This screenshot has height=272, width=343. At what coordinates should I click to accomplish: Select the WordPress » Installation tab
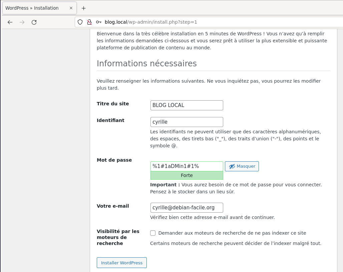pos(33,8)
